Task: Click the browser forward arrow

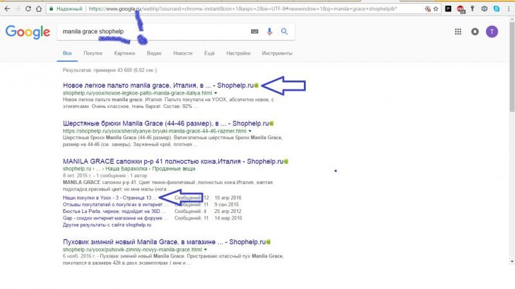Action: (x=18, y=9)
